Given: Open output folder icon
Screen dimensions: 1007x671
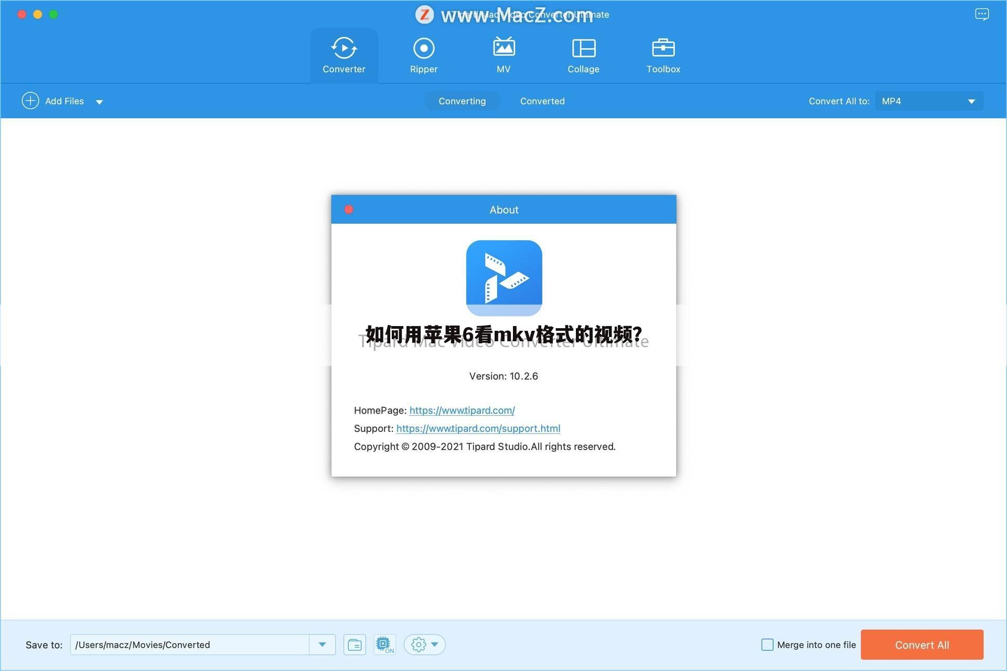Looking at the screenshot, I should pyautogui.click(x=355, y=645).
